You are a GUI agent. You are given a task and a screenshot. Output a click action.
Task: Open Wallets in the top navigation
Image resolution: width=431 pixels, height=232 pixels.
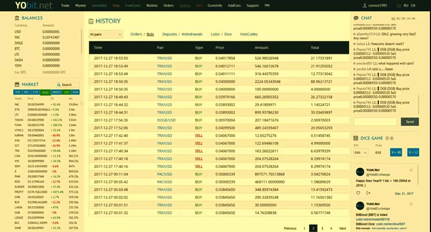click(152, 5)
